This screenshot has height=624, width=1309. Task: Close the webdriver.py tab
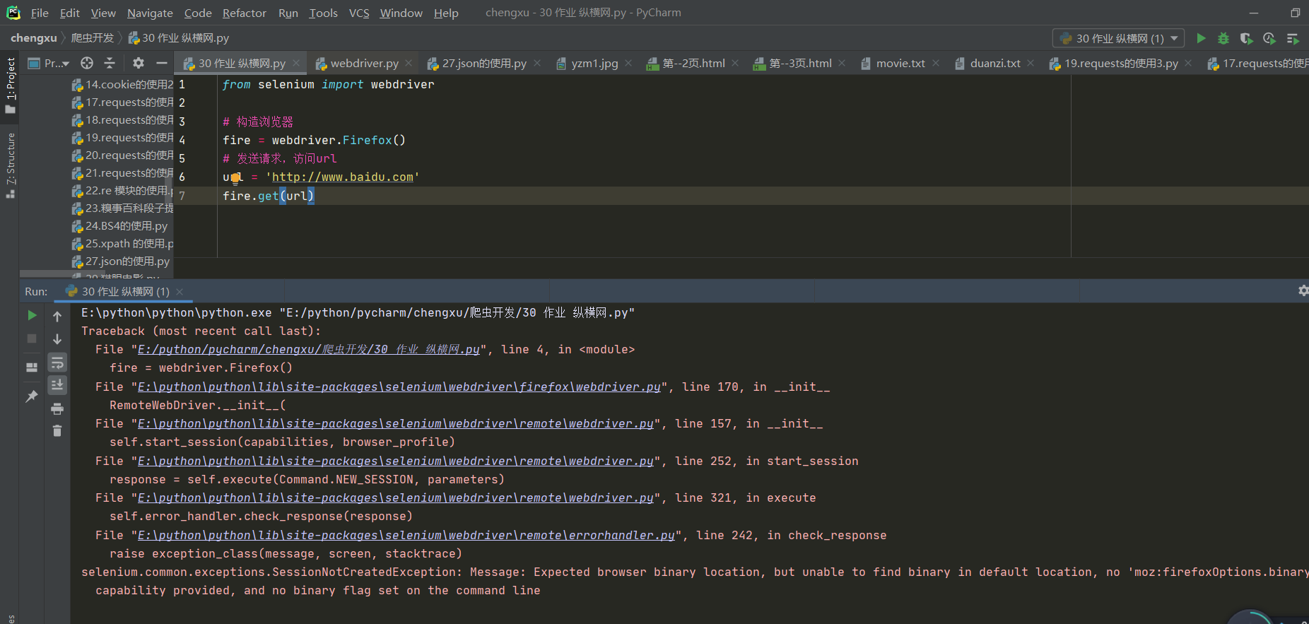coord(409,63)
